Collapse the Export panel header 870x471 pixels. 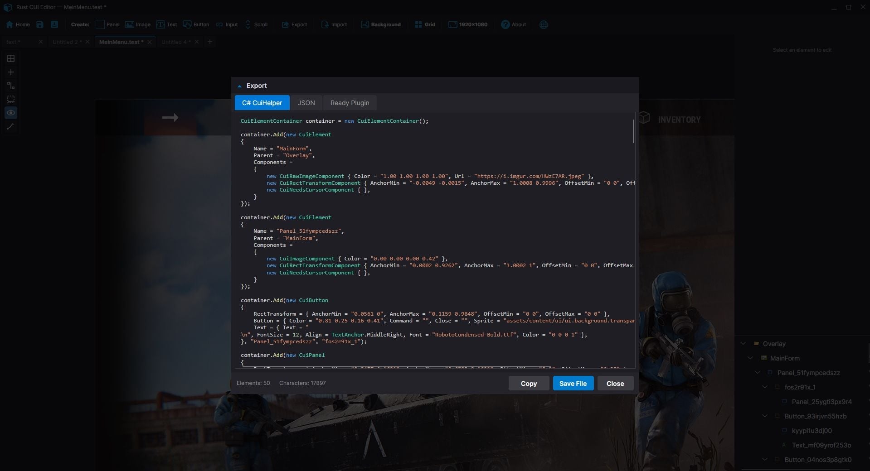[x=239, y=86]
